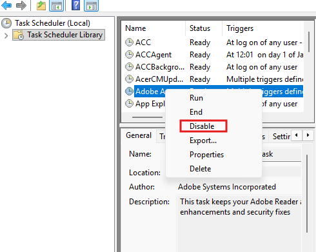
Task: Sort tasks by the Name column header
Action: [153, 28]
